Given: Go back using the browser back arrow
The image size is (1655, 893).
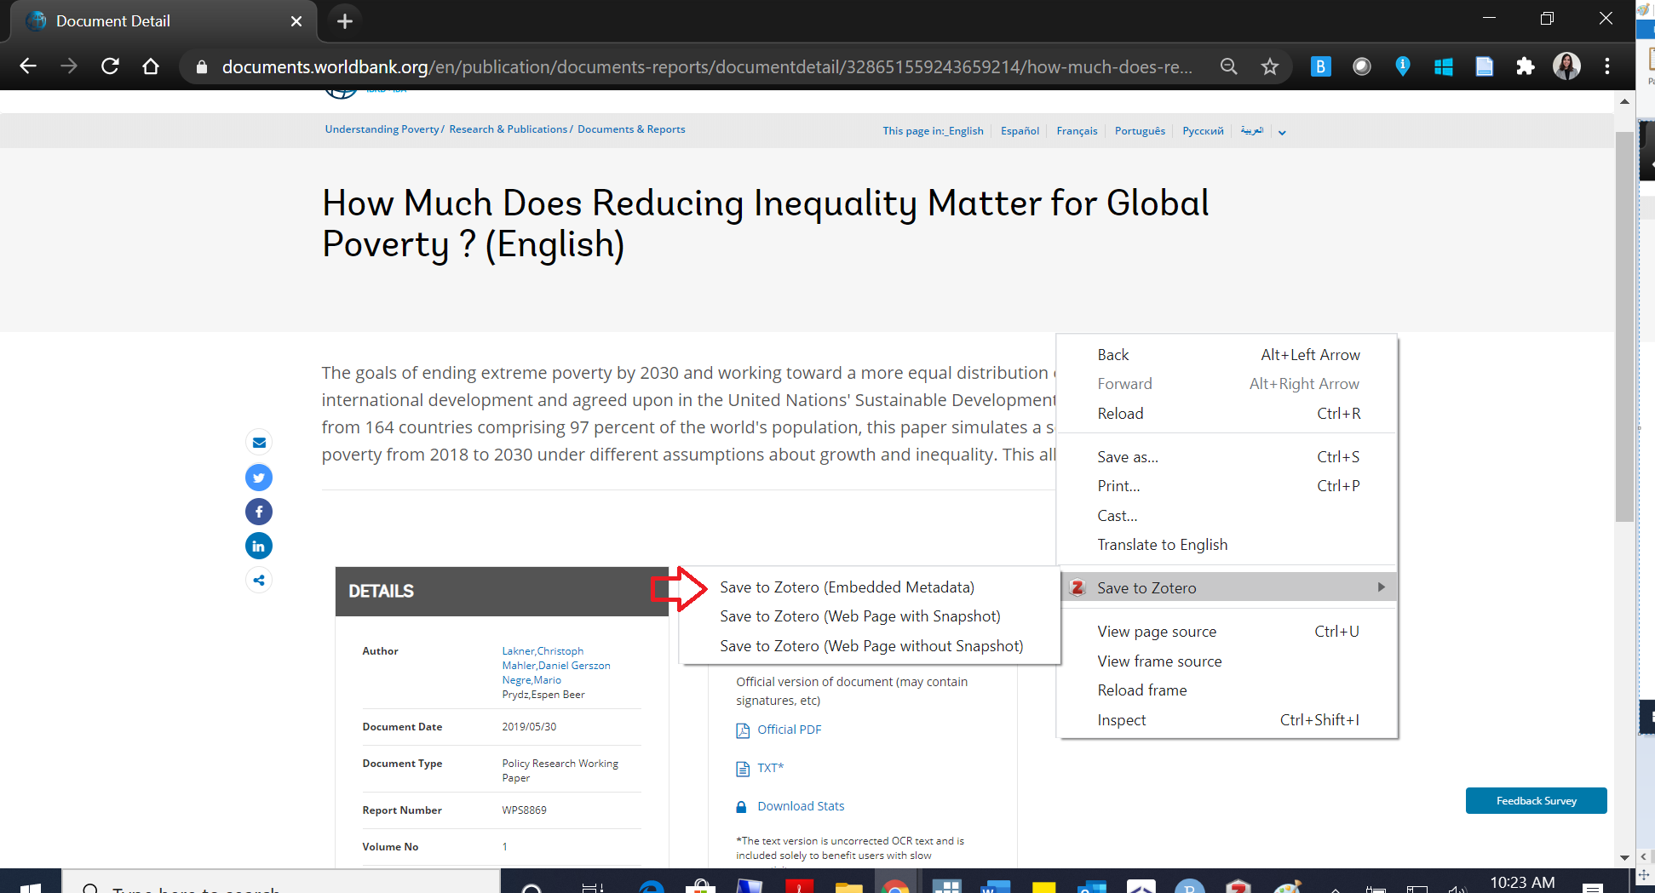Looking at the screenshot, I should [x=28, y=66].
